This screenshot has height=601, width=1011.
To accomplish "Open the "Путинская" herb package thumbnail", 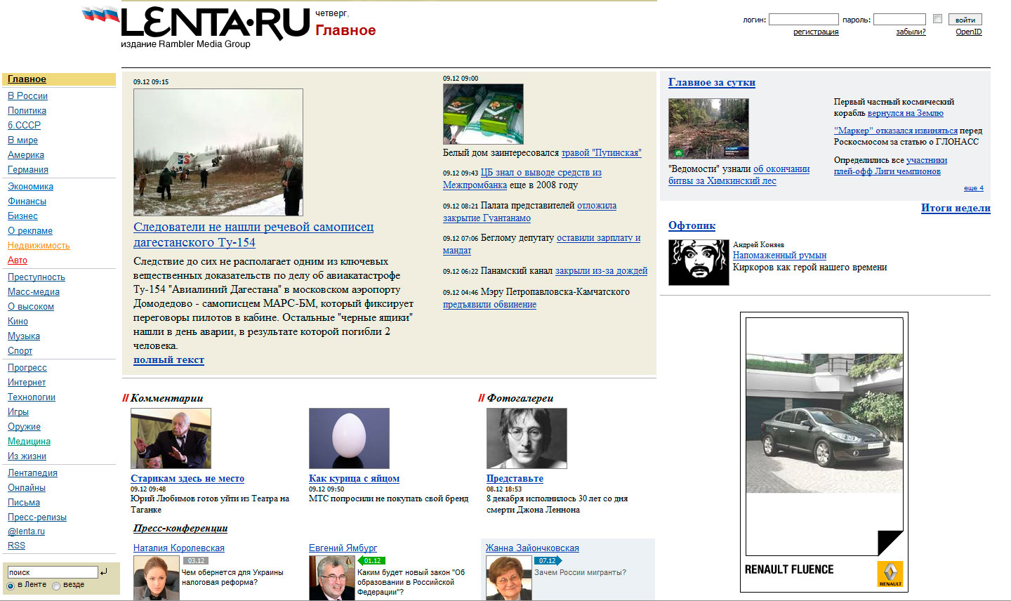I will pyautogui.click(x=483, y=114).
